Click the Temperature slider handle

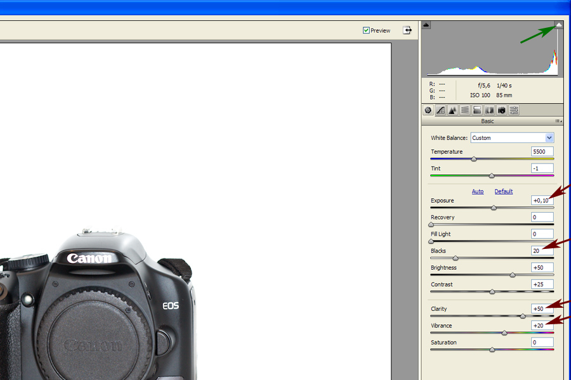pyautogui.click(x=474, y=159)
